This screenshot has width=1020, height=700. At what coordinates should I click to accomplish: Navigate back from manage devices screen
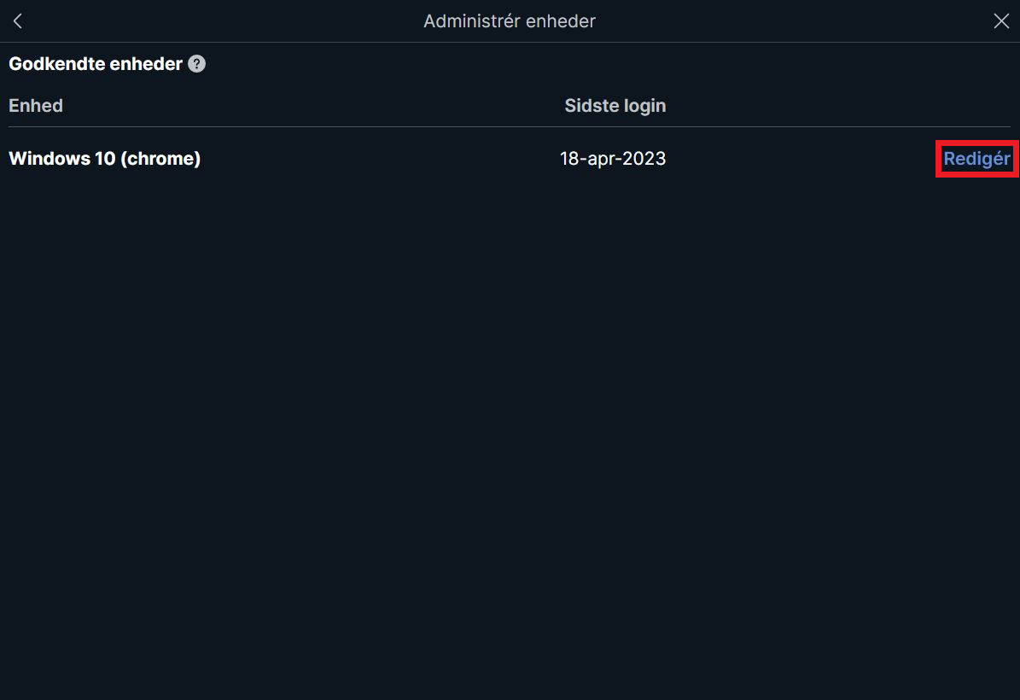click(x=18, y=21)
